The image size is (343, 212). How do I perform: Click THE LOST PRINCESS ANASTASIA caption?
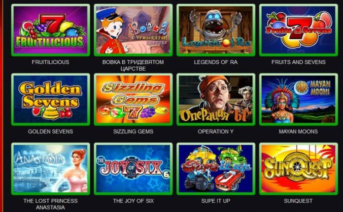50,204
